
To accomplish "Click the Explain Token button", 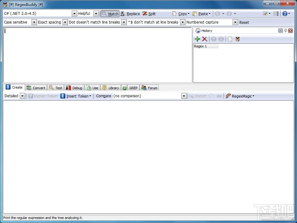I will tap(43, 96).
